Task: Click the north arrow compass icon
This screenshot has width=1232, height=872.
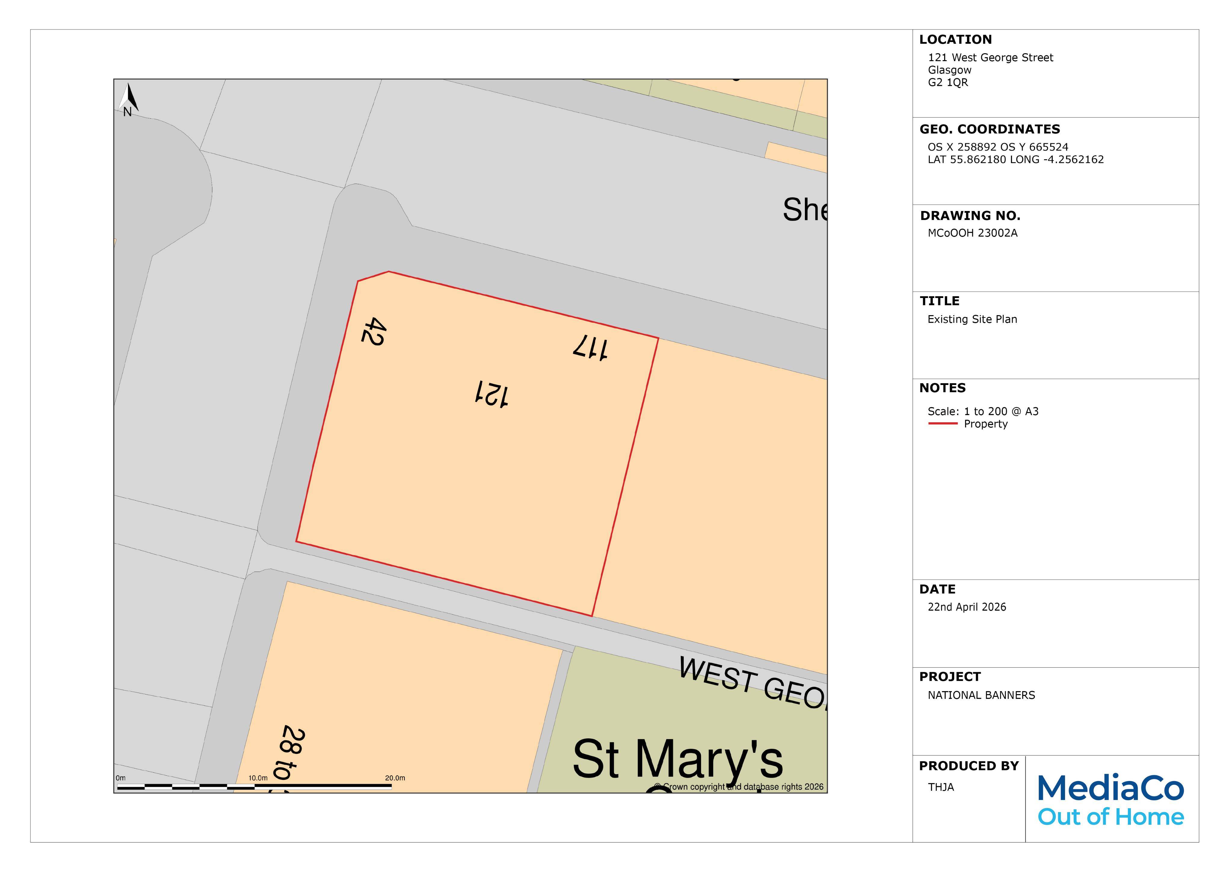Action: click(128, 100)
